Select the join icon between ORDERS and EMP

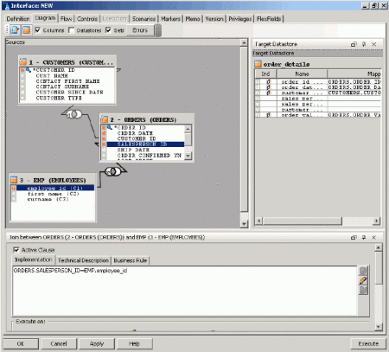112,172
